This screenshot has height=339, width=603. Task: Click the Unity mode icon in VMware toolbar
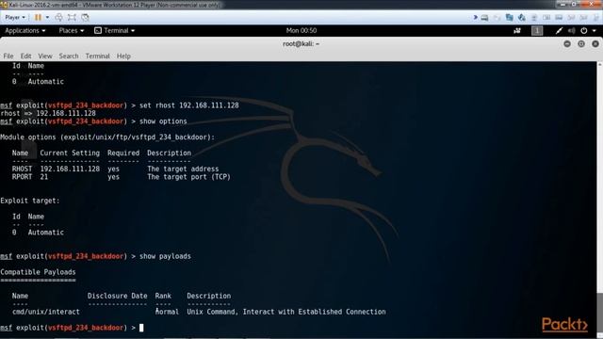coord(85,17)
